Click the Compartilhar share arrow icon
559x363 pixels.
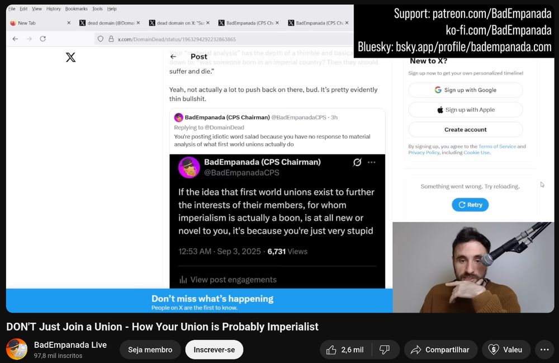click(x=416, y=349)
